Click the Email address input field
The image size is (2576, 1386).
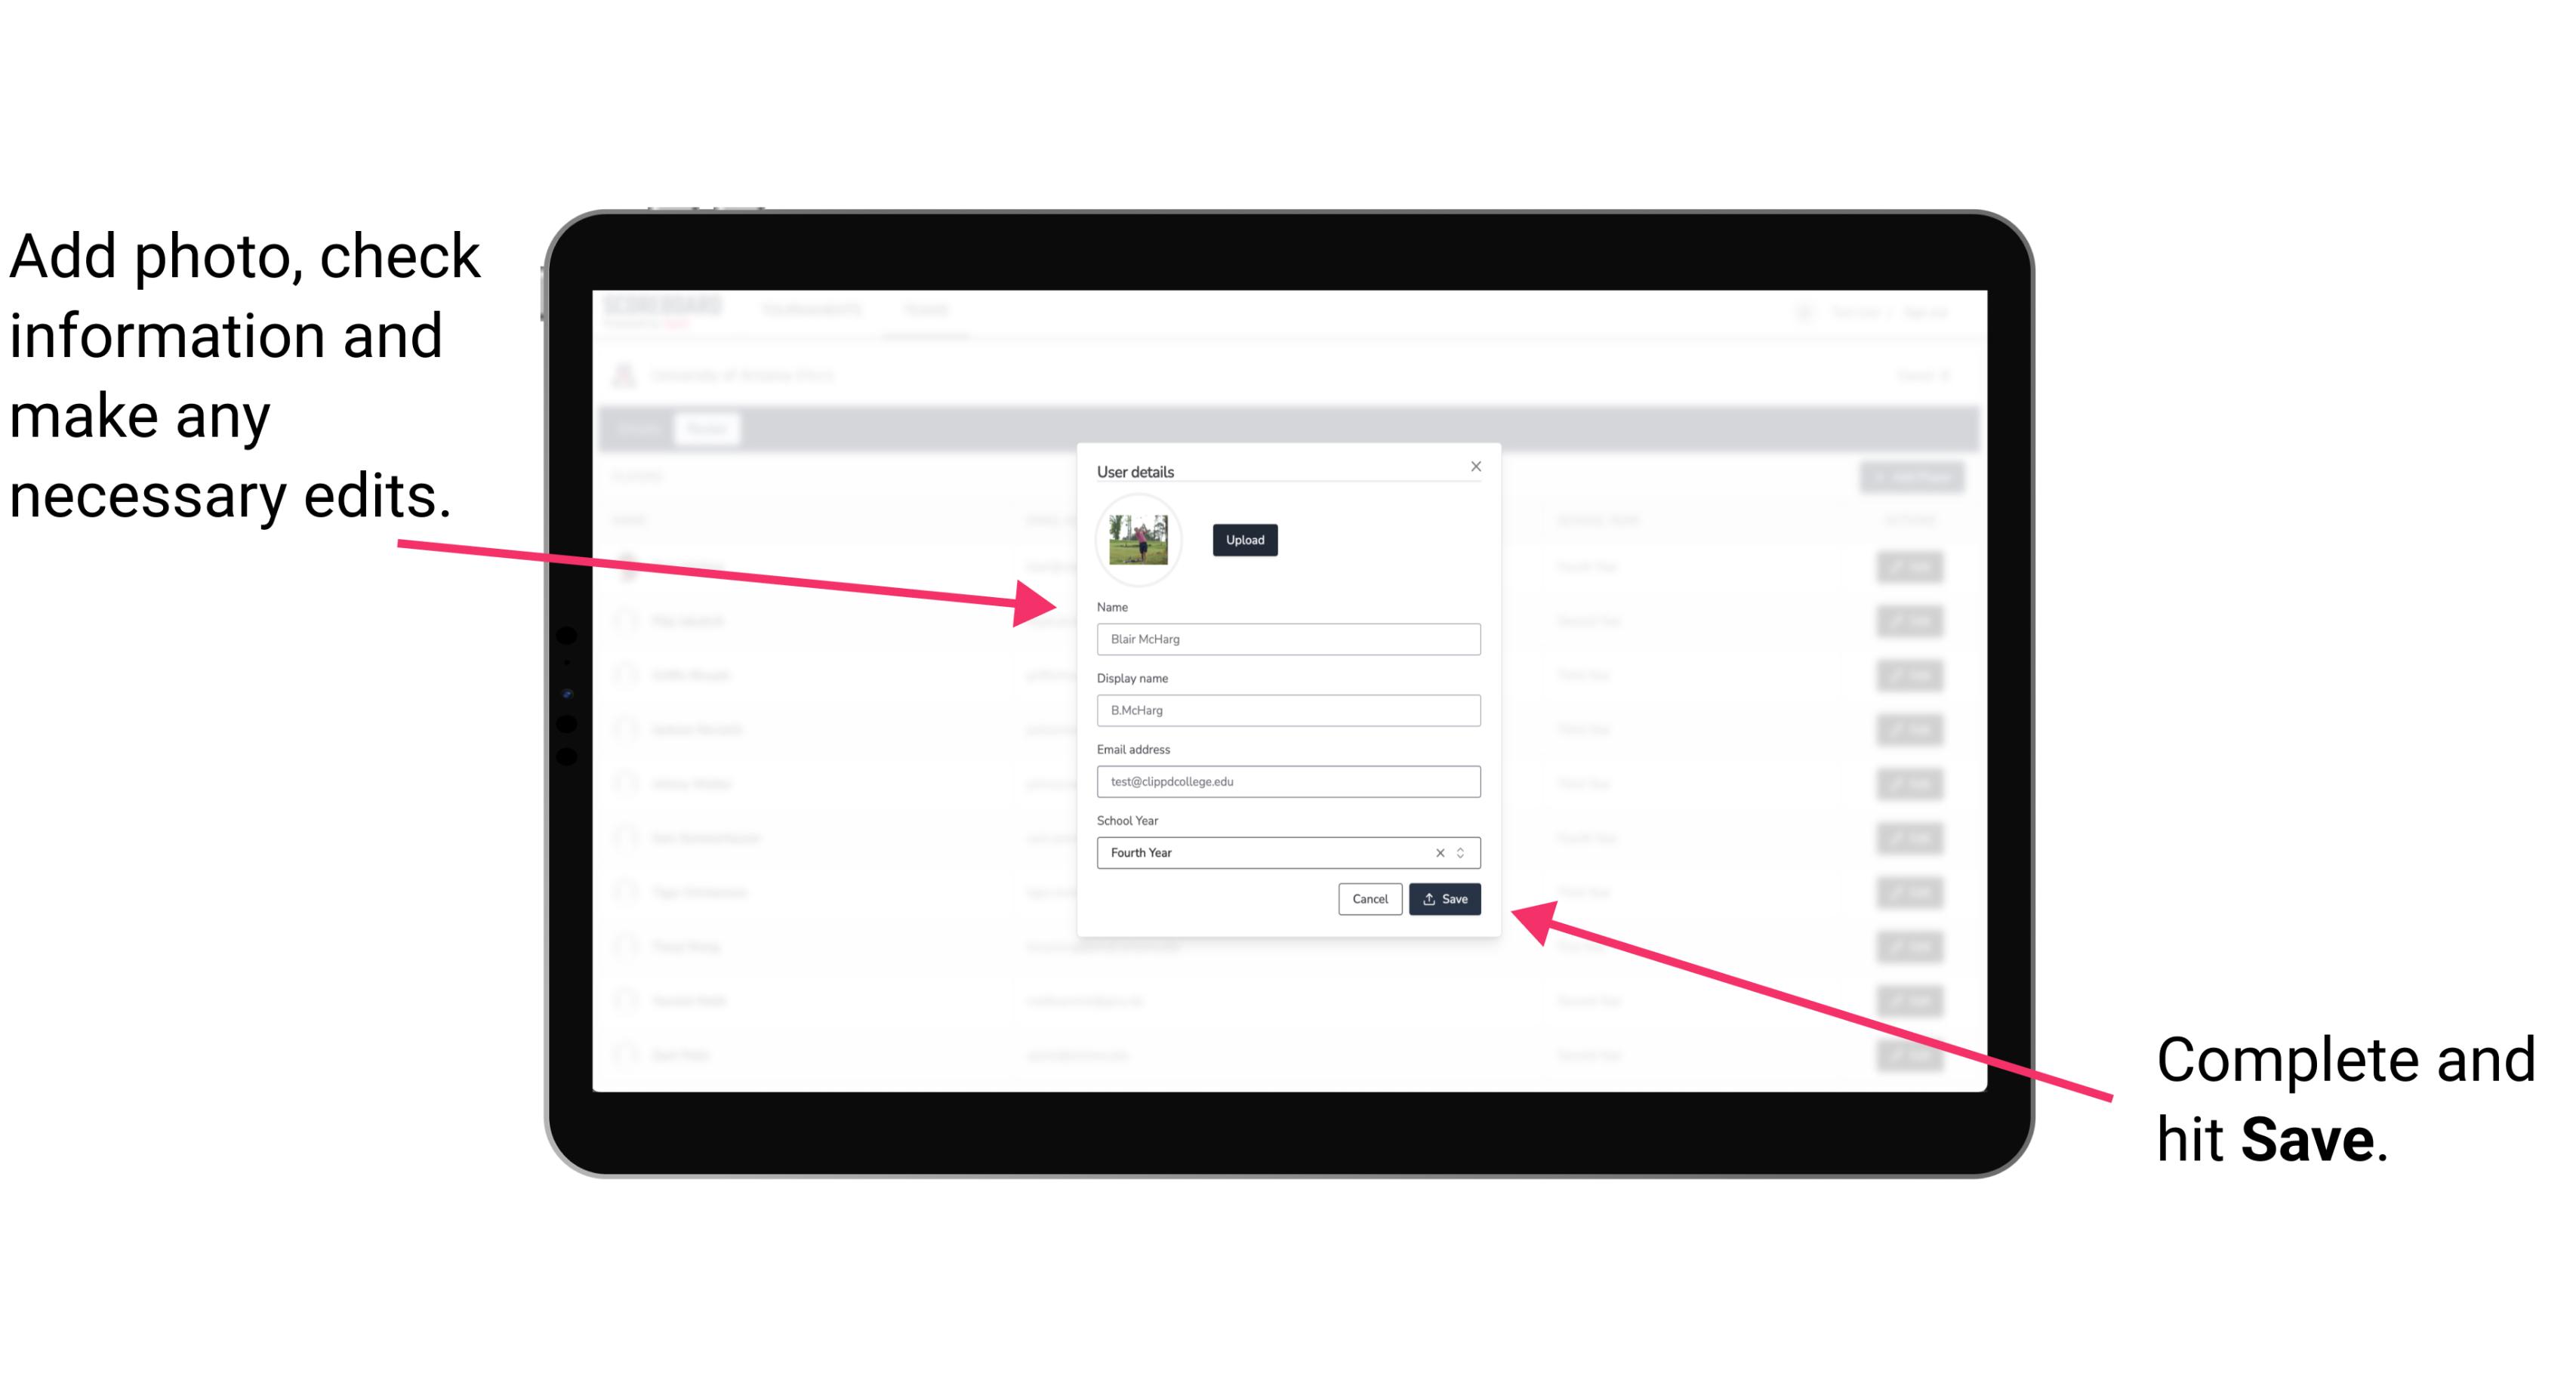point(1289,782)
